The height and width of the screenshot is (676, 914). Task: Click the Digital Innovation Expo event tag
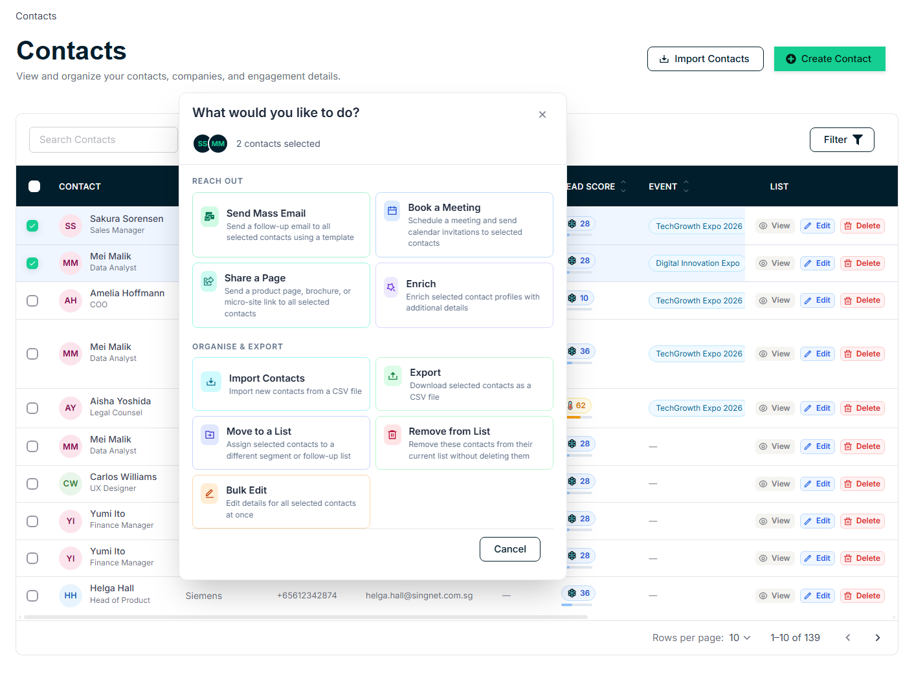(697, 263)
